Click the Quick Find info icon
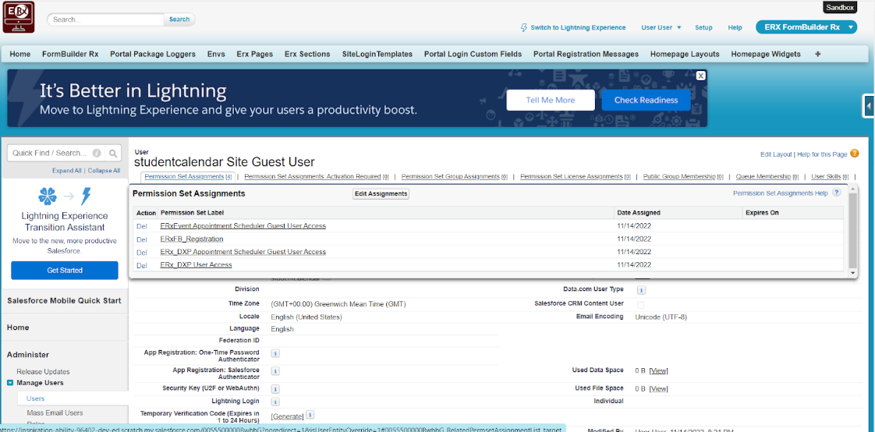This screenshot has width=875, height=432. click(x=97, y=154)
